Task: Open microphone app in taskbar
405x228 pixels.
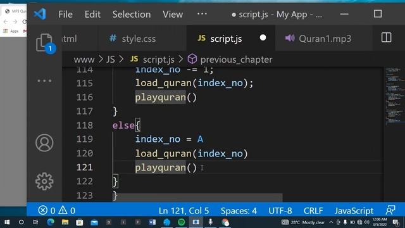Action: pos(211,222)
